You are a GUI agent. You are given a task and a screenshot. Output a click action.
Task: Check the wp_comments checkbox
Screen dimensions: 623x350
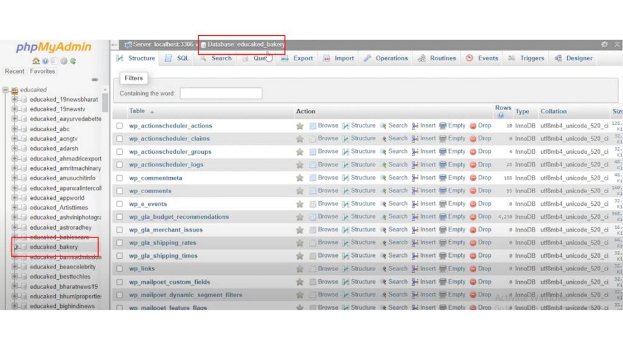coord(120,191)
